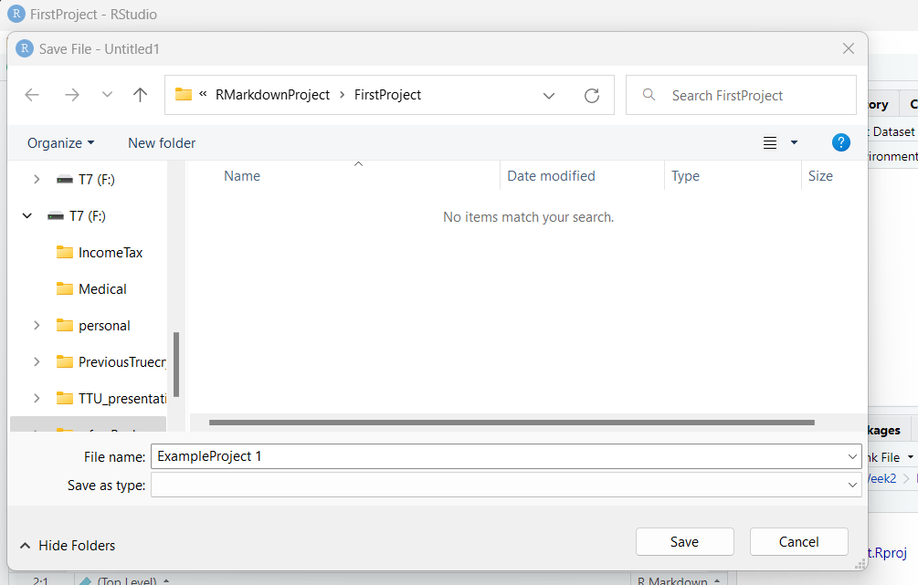Click RMarkdownProject in the breadcrumb path
This screenshot has width=918, height=585.
272,95
